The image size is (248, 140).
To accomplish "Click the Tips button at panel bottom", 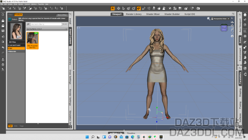I will coord(10,126).
